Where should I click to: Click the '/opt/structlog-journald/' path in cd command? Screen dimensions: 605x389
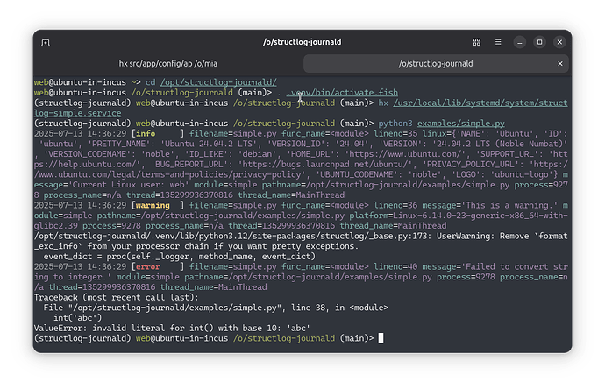click(218, 82)
